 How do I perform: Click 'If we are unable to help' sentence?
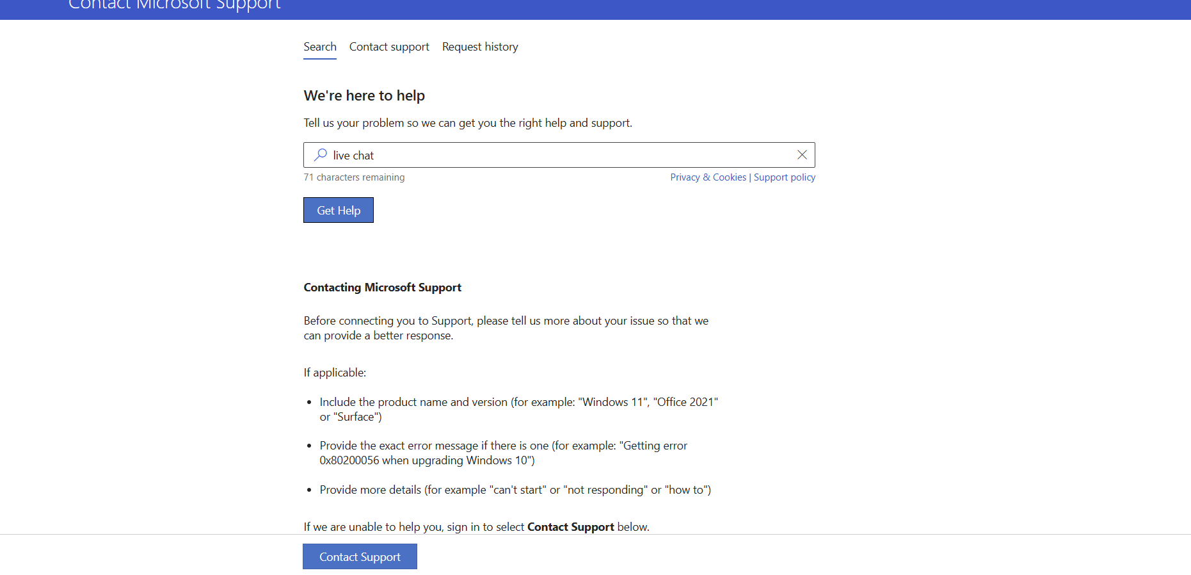coord(477,527)
